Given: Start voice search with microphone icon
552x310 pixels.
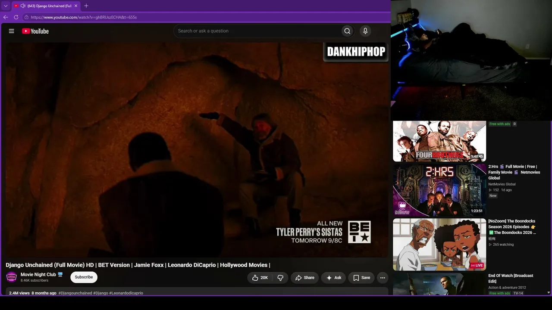Looking at the screenshot, I should tap(365, 31).
